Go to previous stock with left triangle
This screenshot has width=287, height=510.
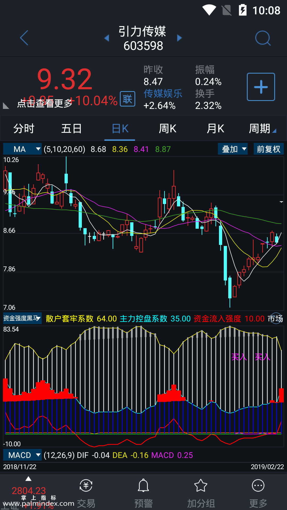(107, 38)
